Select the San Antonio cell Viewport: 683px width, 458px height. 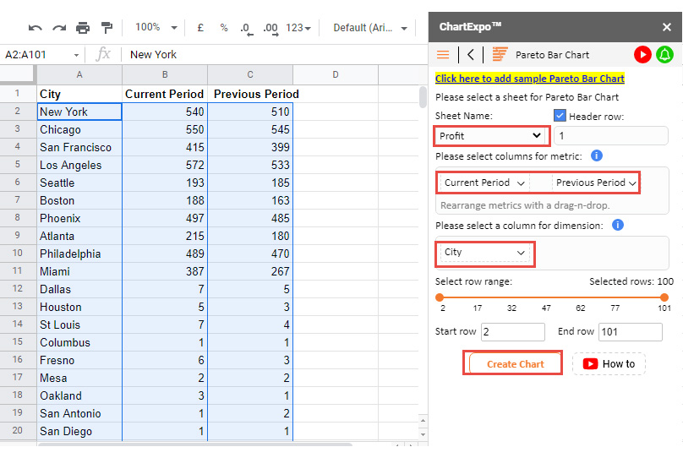tap(79, 413)
